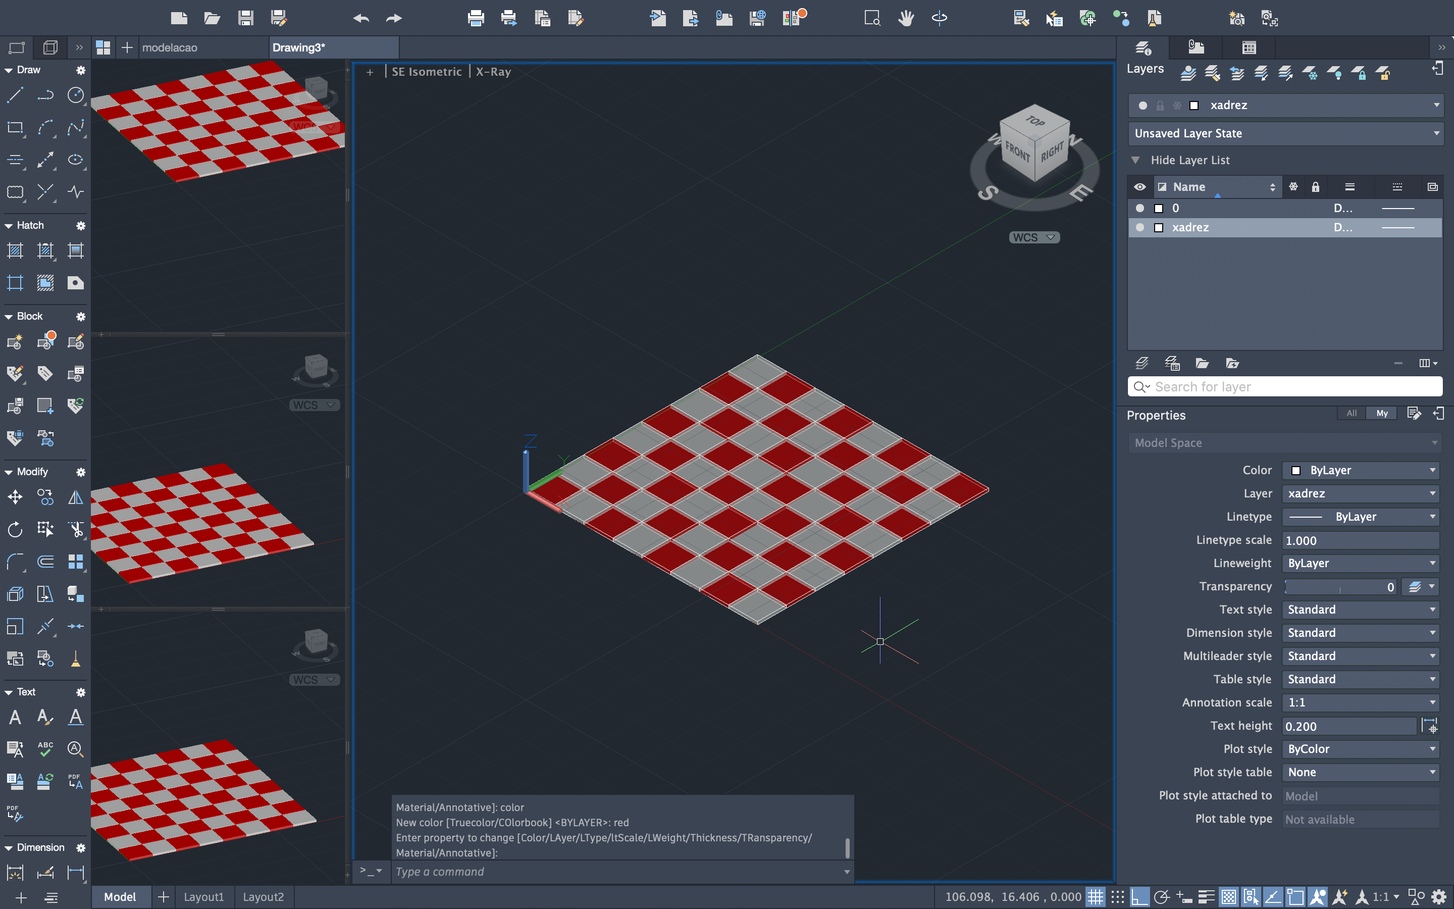Select the Hatch tool
1454x909 pixels.
[x=15, y=250]
